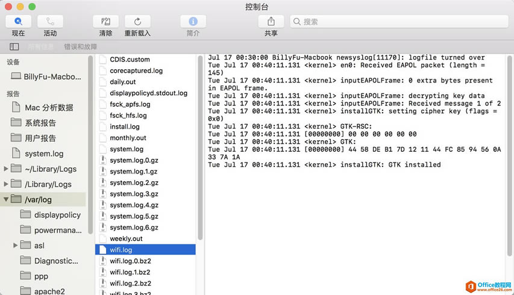
Task: Open the 系统报告 folder
Action: click(x=33, y=123)
